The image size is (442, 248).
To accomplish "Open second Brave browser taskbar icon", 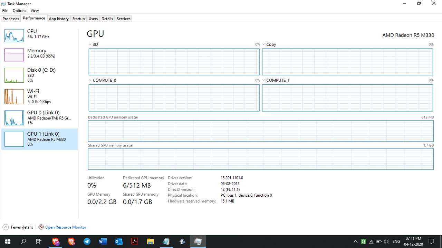I will (71, 241).
